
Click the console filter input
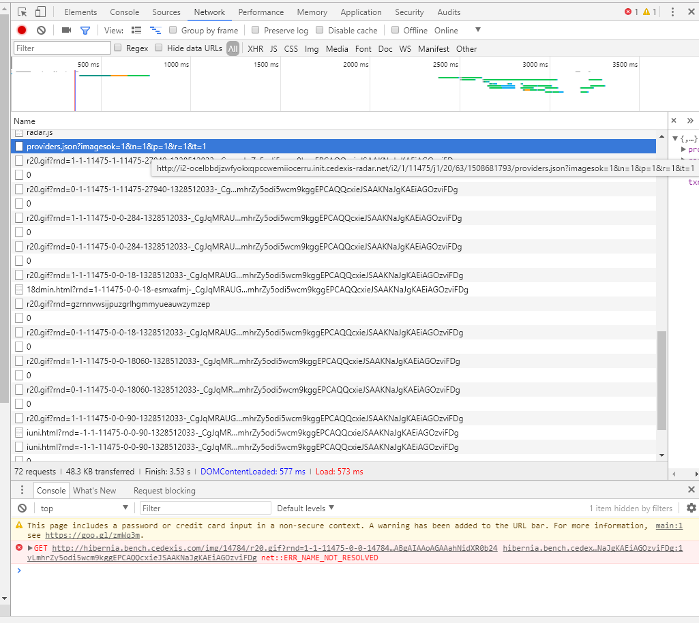coord(205,508)
